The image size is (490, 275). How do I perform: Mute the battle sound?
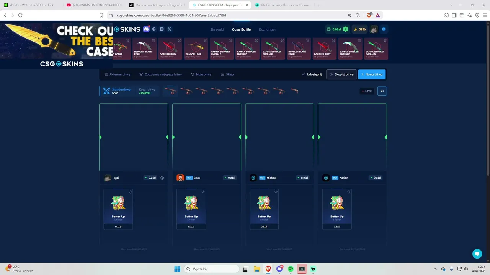click(x=382, y=91)
